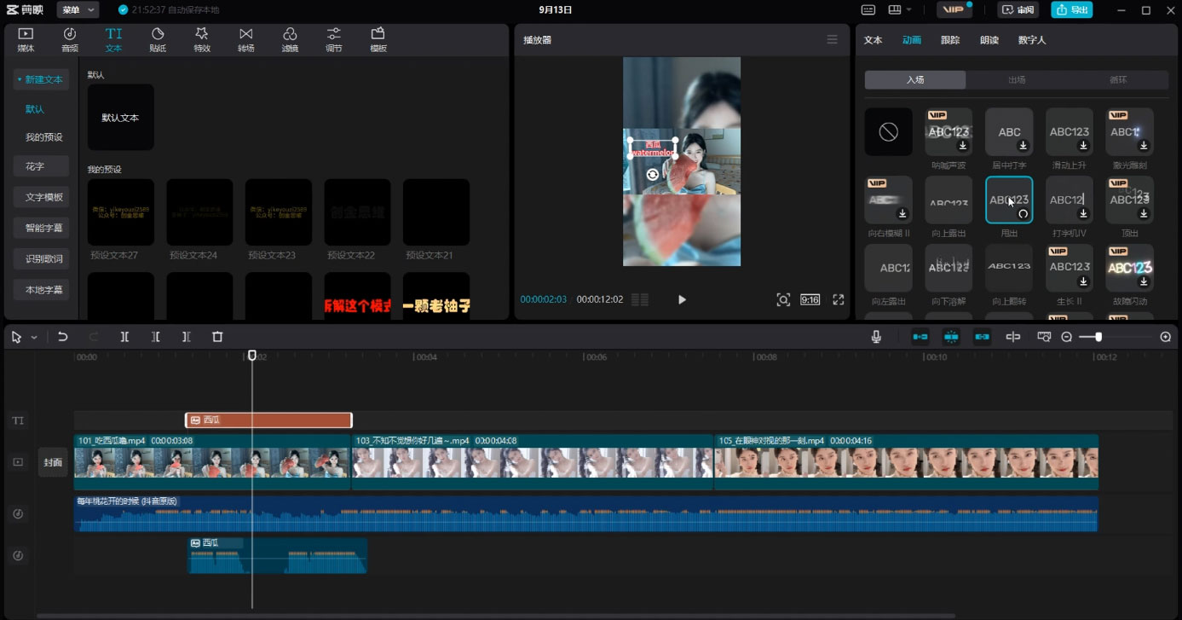The width and height of the screenshot is (1182, 620).
Task: Click the 封面 cover button on timeline
Action: pos(53,462)
